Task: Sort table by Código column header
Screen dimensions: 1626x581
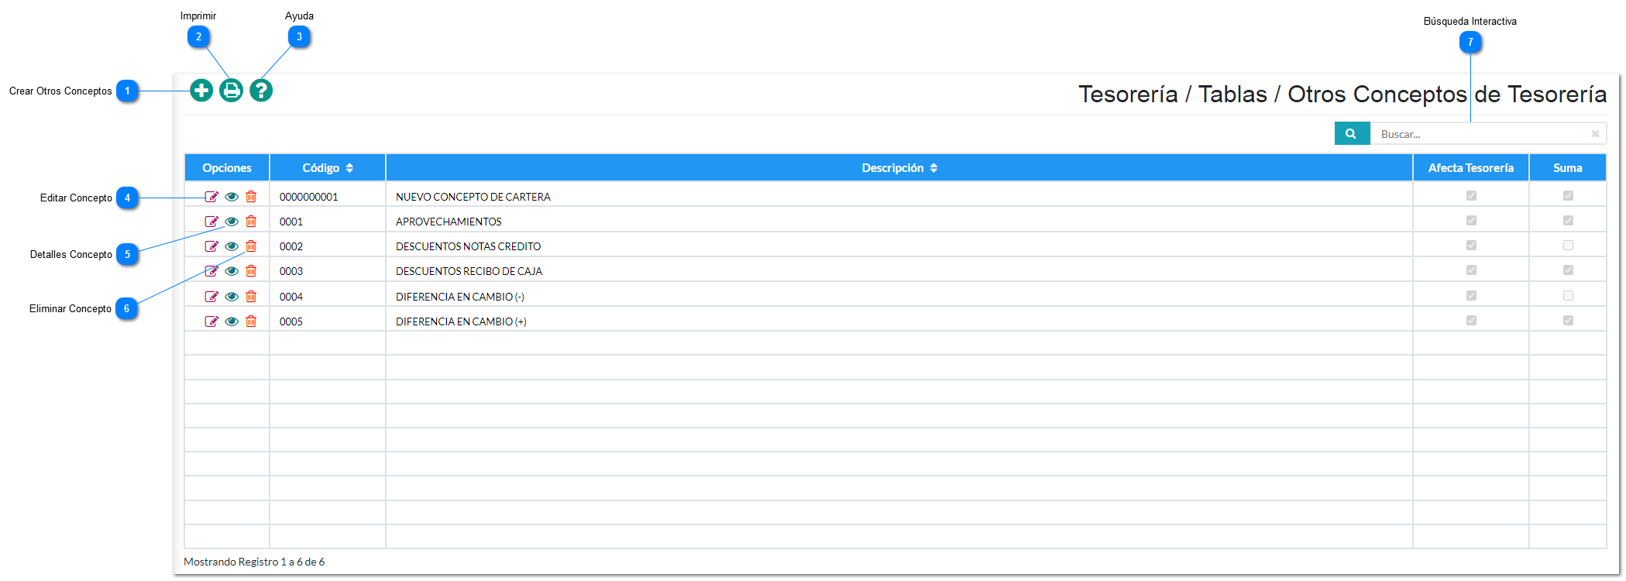Action: (x=328, y=168)
